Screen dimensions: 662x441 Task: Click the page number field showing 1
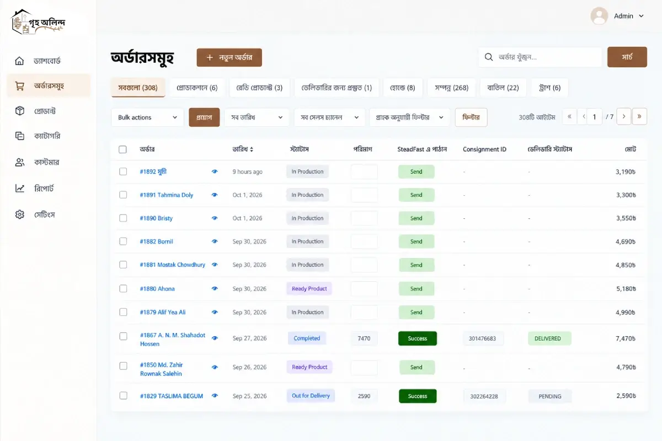[594, 117]
